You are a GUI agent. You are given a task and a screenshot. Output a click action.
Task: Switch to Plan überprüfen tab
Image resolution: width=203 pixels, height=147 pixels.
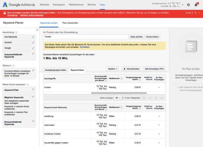pyautogui.click(x=70, y=23)
